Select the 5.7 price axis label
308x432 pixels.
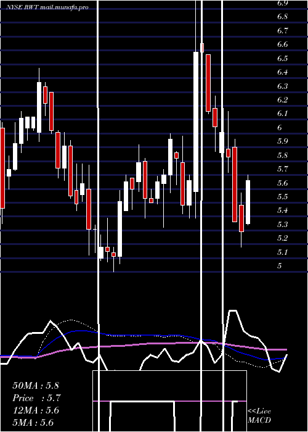tap(283, 169)
